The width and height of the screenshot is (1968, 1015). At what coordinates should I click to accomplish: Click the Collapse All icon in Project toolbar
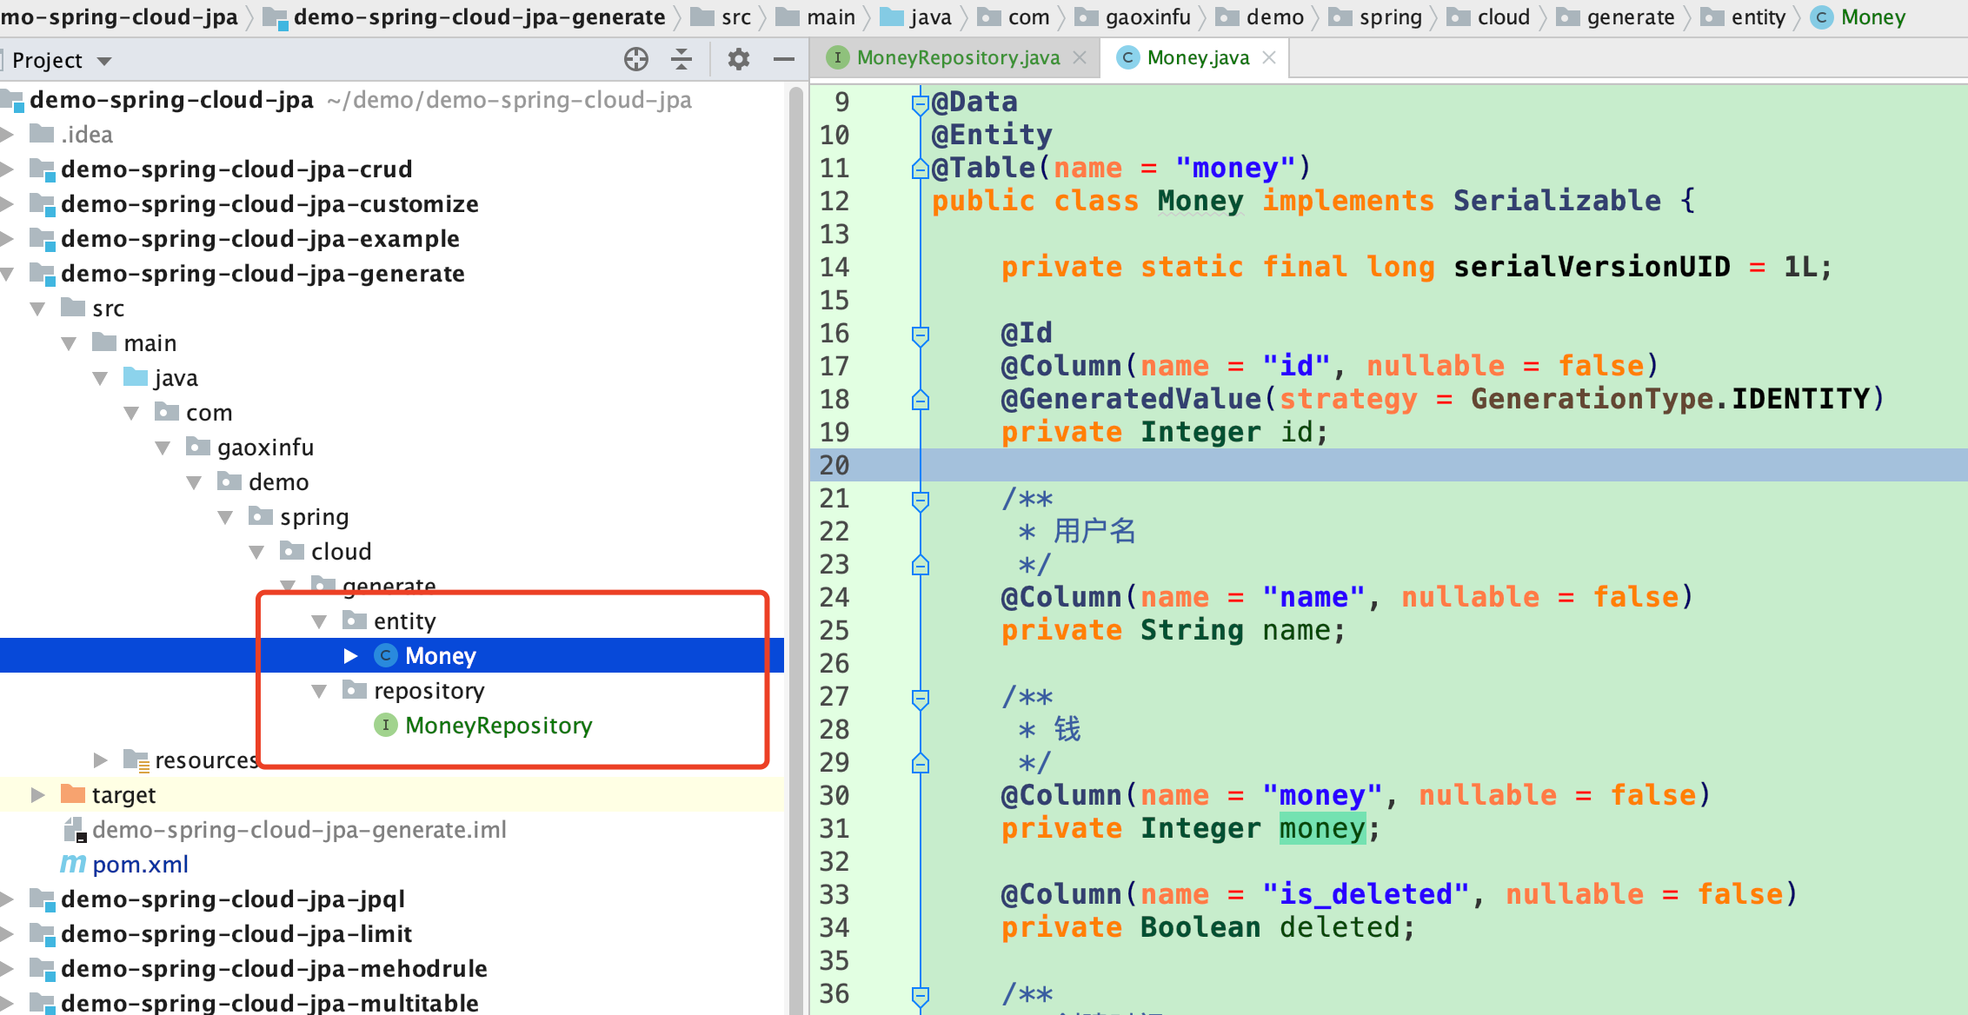point(682,59)
